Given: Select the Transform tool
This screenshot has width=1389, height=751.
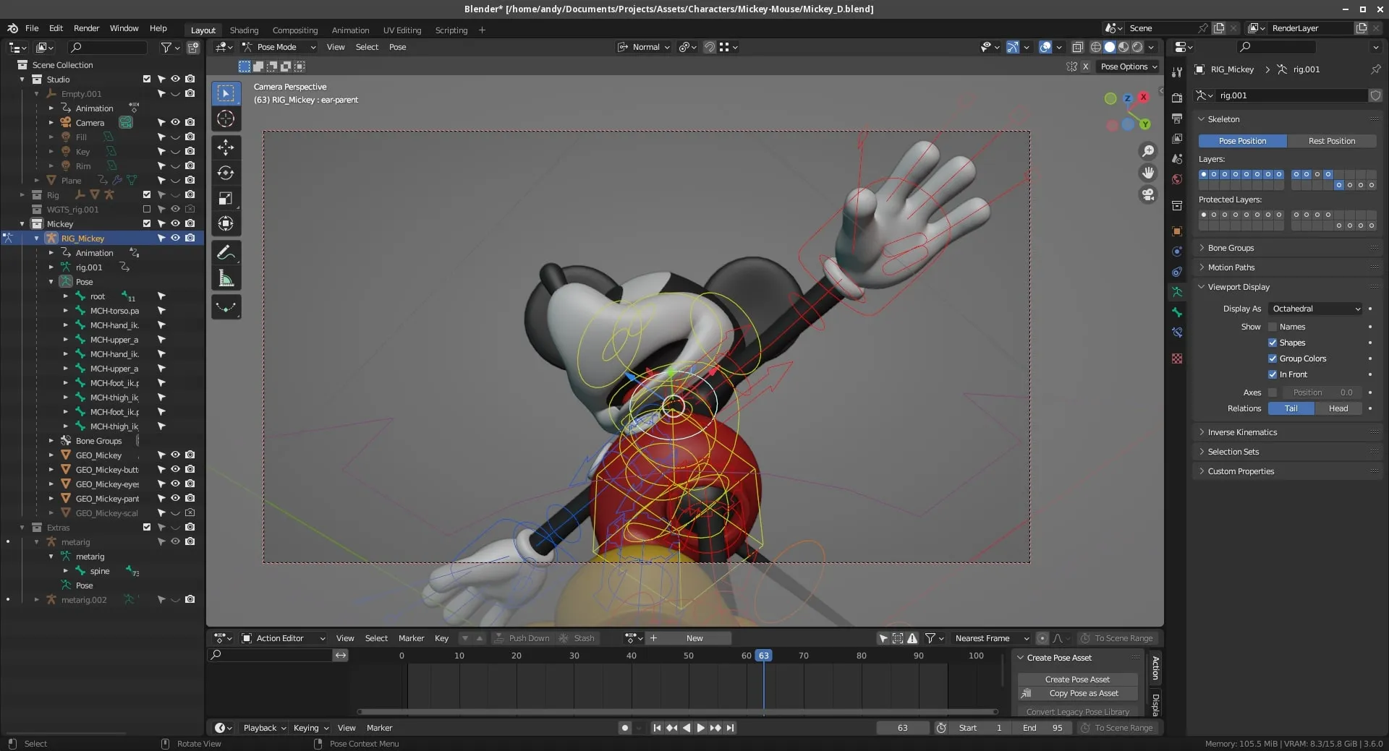Looking at the screenshot, I should click(x=226, y=223).
